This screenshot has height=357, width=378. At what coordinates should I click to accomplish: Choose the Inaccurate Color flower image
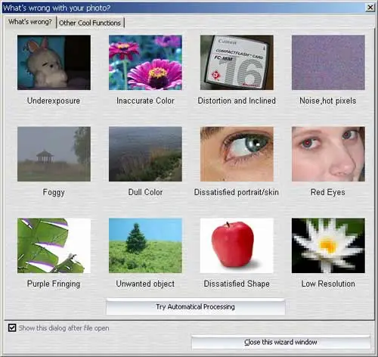pos(145,63)
